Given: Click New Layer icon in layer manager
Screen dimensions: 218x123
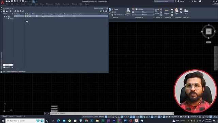Looking at the screenshot, I should [x=15, y=11].
